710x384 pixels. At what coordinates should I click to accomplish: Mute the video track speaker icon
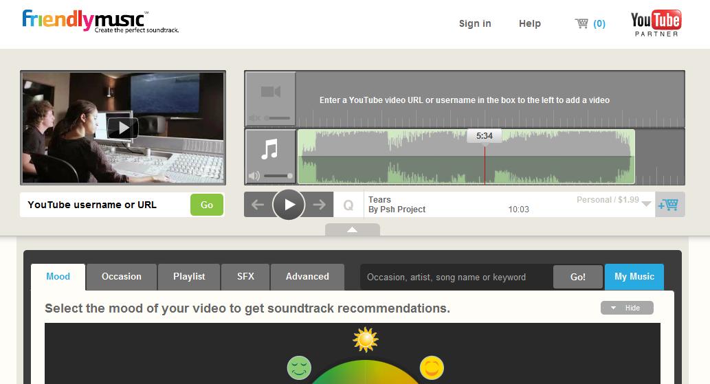[254, 118]
